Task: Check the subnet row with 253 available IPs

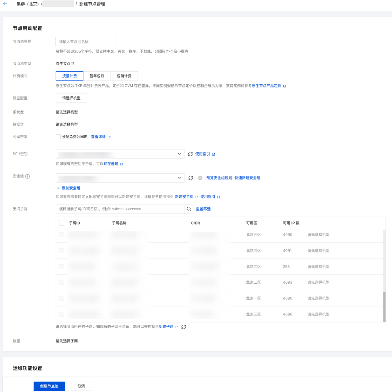Action: [62, 267]
